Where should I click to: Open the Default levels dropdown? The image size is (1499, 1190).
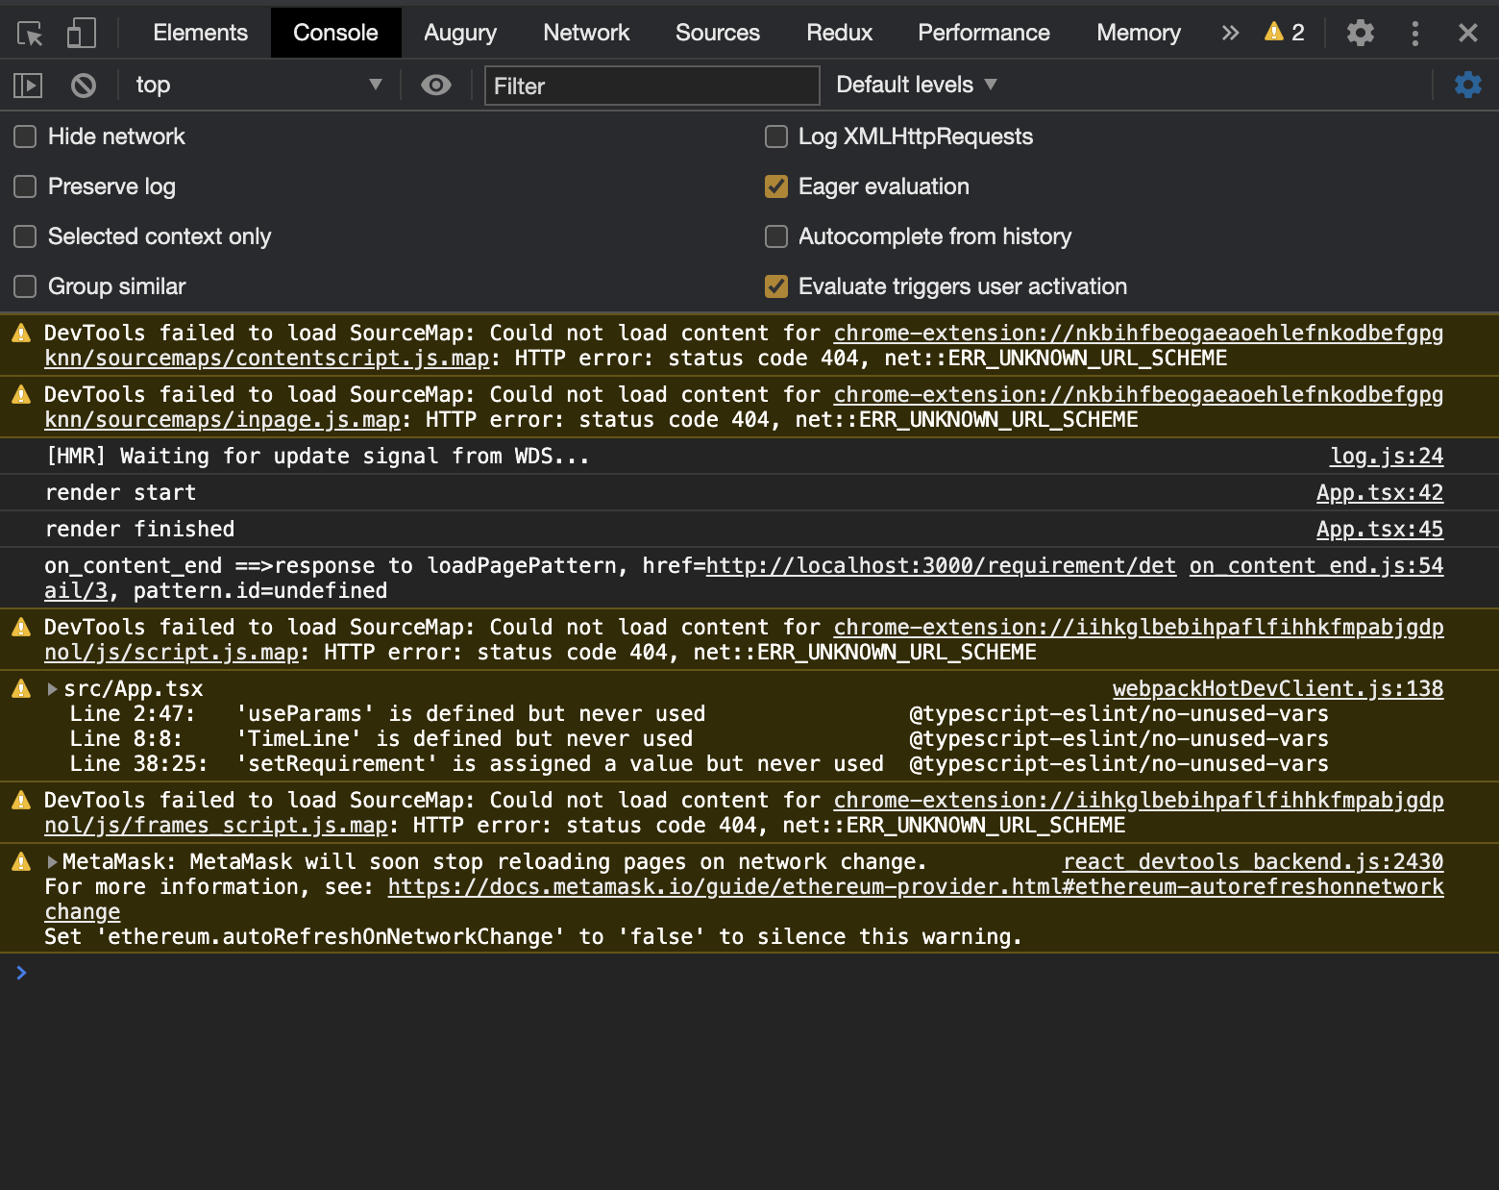(x=917, y=86)
